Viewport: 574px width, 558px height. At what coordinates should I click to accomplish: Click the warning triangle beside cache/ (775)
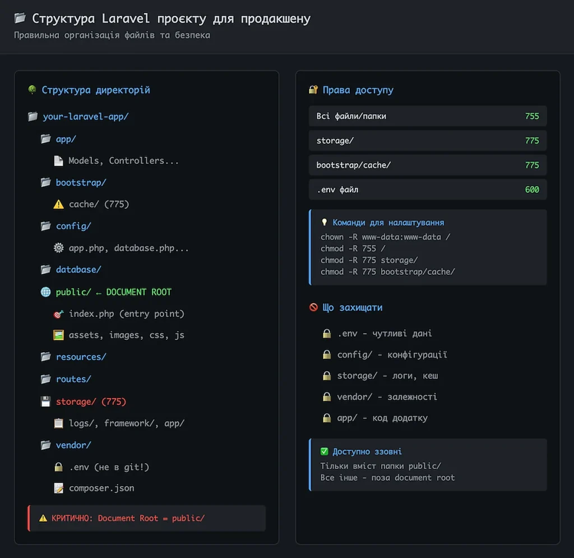click(x=58, y=204)
